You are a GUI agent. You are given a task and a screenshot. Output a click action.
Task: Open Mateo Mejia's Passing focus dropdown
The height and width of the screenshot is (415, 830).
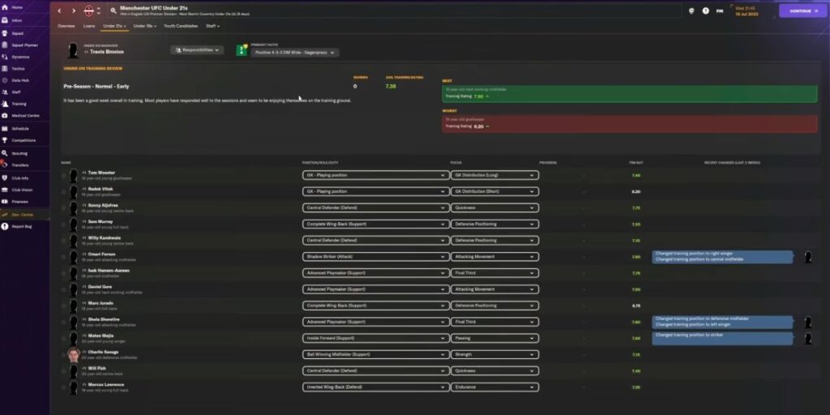(x=494, y=338)
